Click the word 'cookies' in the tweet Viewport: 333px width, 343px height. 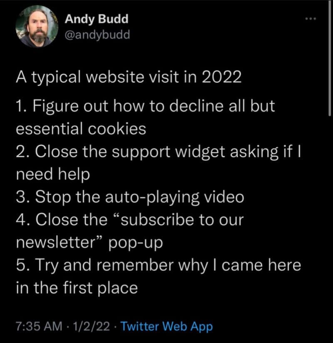click(117, 129)
